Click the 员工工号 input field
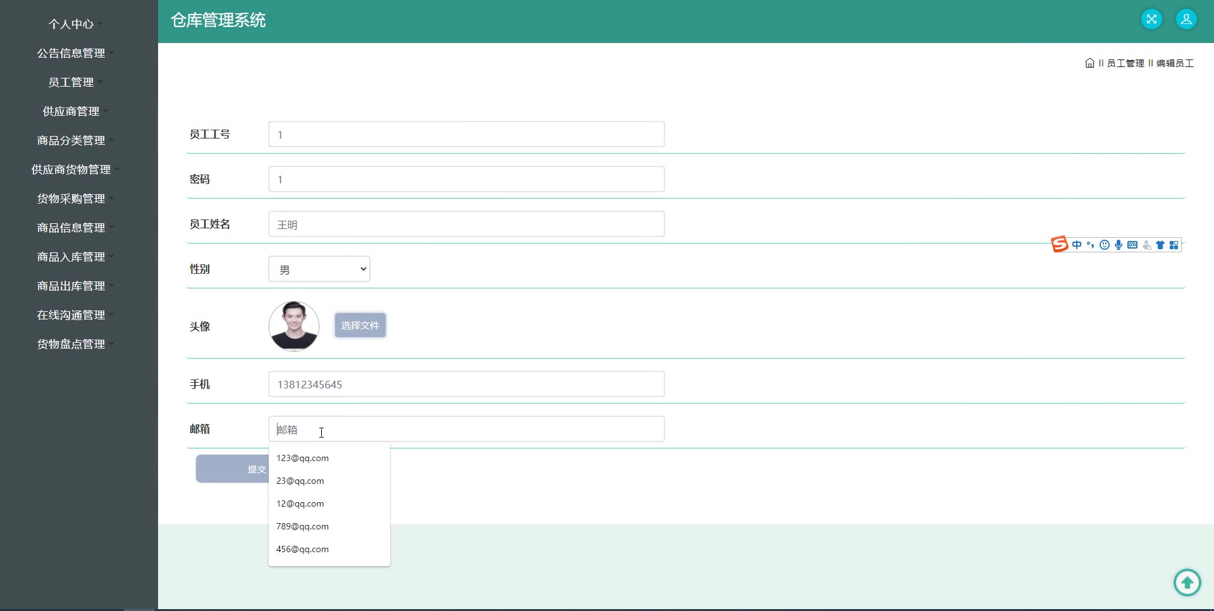This screenshot has height=611, width=1214. 467,134
